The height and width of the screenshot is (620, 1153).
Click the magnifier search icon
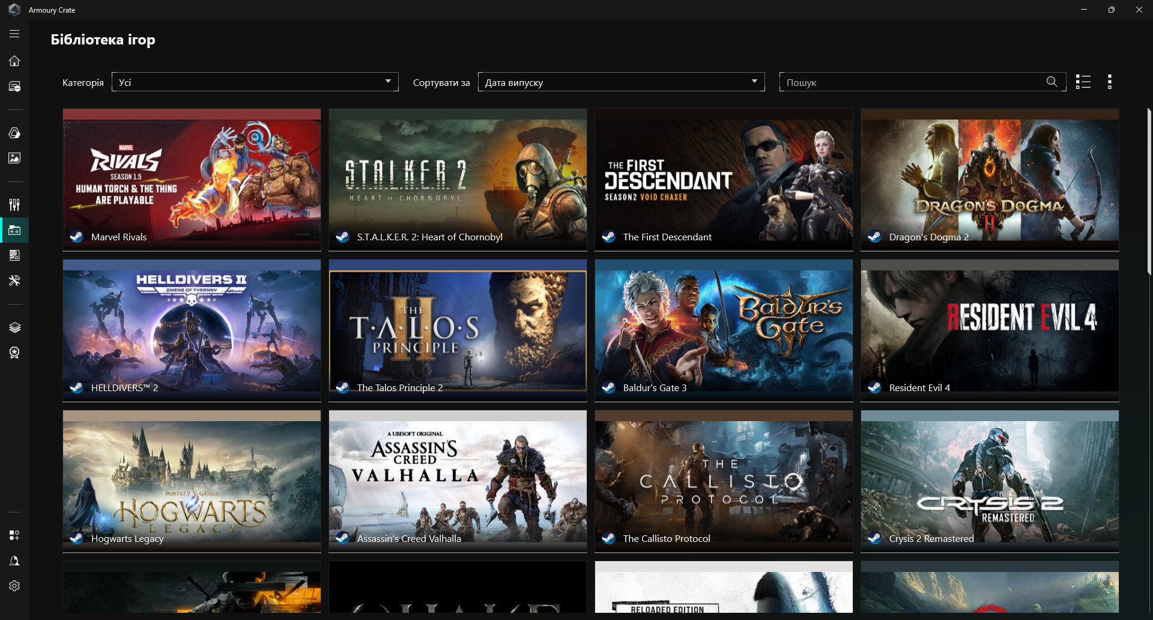(1052, 82)
